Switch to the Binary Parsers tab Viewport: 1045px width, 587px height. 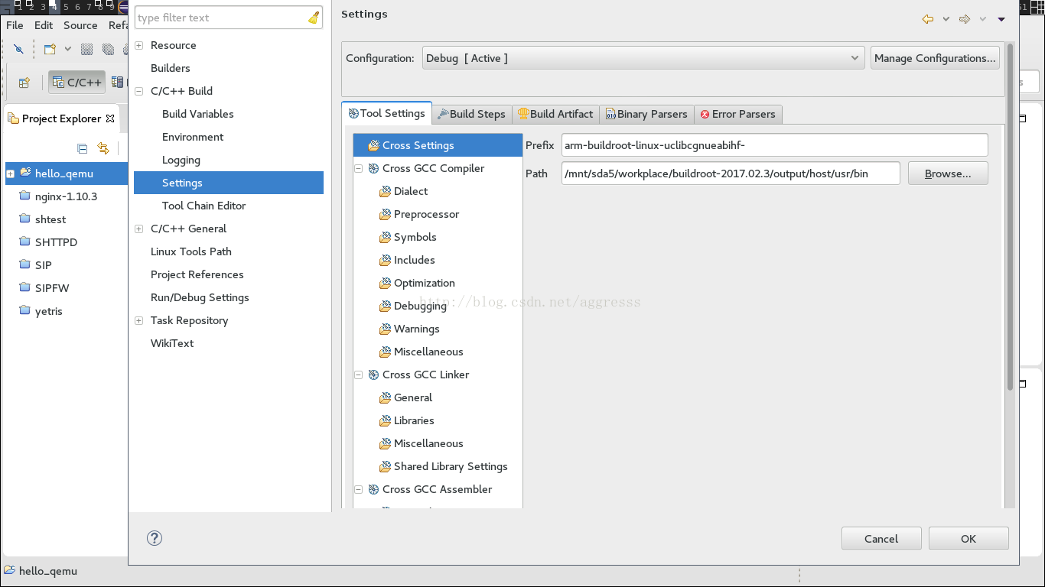click(x=646, y=114)
